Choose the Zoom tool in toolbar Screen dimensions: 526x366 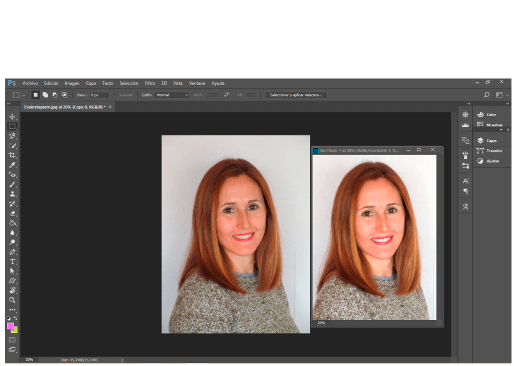click(12, 300)
